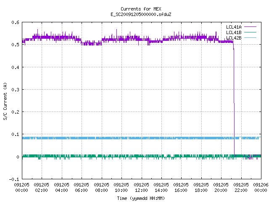
Task: Click the x-axis tick '091205 00:00'
Action: [21, 188]
